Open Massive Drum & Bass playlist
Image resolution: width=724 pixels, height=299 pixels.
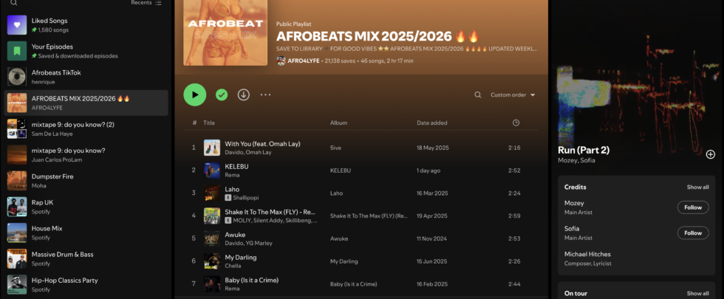pyautogui.click(x=86, y=258)
